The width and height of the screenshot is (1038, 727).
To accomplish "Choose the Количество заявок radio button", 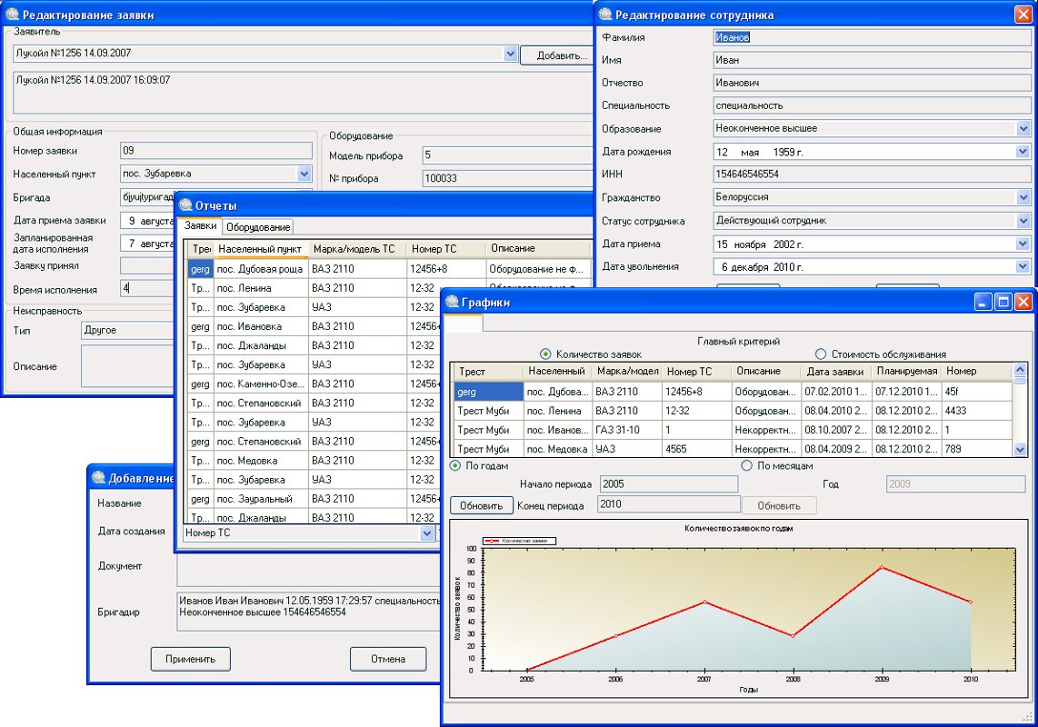I will click(x=545, y=354).
